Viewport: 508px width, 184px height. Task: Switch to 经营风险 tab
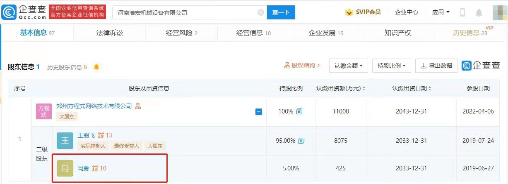pos(181,33)
